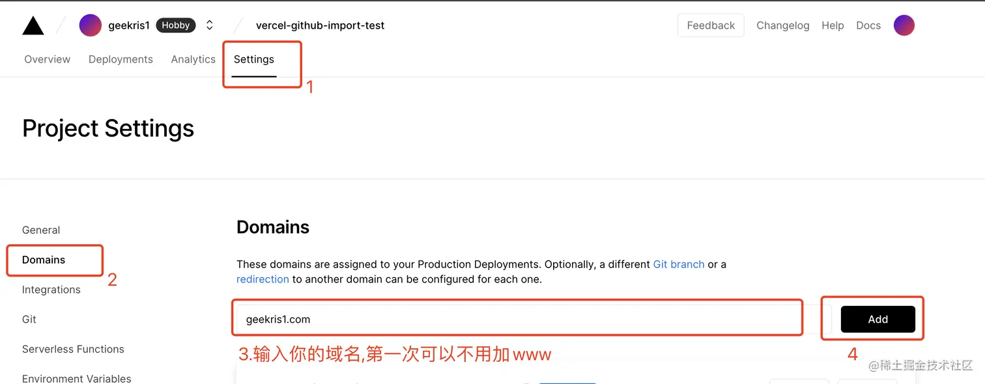Viewport: 985px width, 384px height.
Task: Switch to the Deployments tab
Action: pyautogui.click(x=121, y=59)
